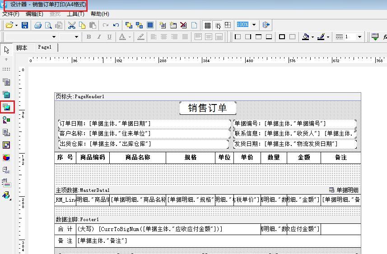Add new report page icon
The height and width of the screenshot is (254, 387).
pyautogui.click(x=163, y=25)
